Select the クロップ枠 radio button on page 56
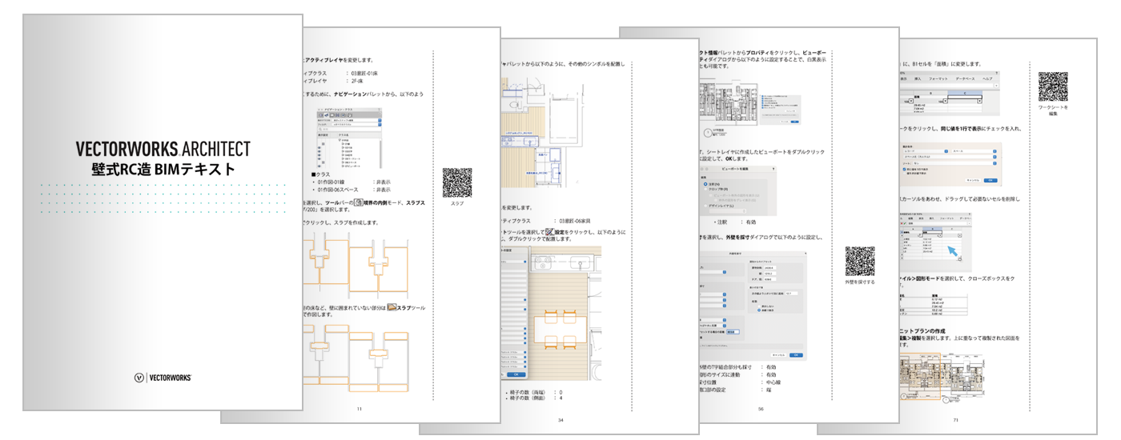 (x=704, y=190)
